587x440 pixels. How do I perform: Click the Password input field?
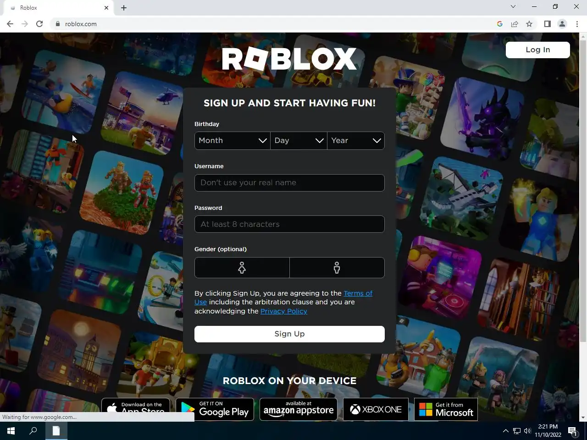289,224
